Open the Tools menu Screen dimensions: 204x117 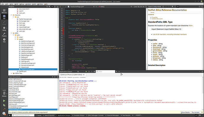34,4
